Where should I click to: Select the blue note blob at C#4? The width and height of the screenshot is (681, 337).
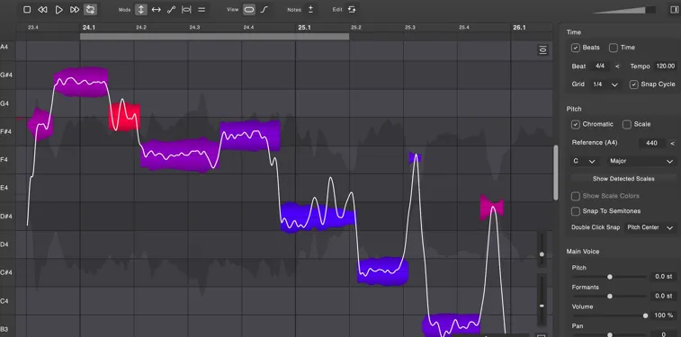[x=382, y=271]
